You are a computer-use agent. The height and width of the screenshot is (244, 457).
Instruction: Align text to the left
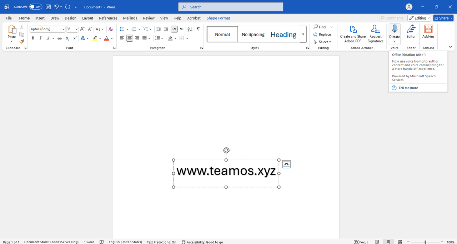[122, 38]
